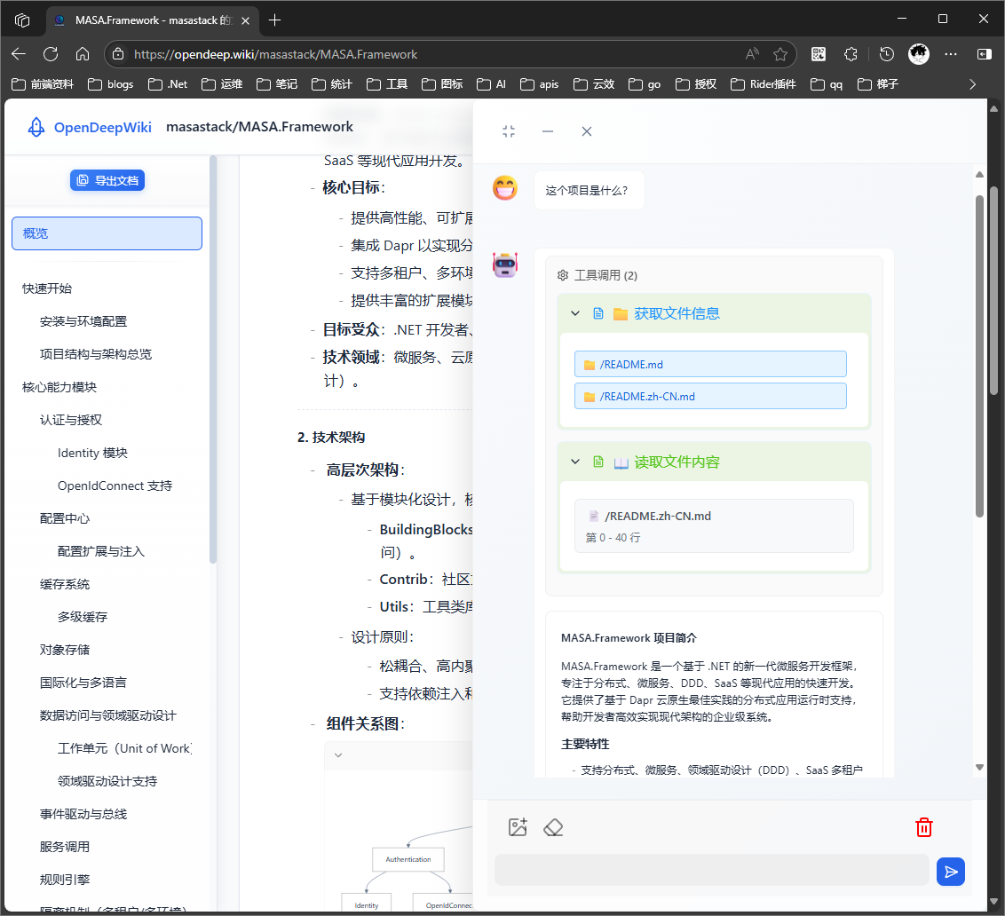Click the QR code toolbar icon

pyautogui.click(x=819, y=54)
